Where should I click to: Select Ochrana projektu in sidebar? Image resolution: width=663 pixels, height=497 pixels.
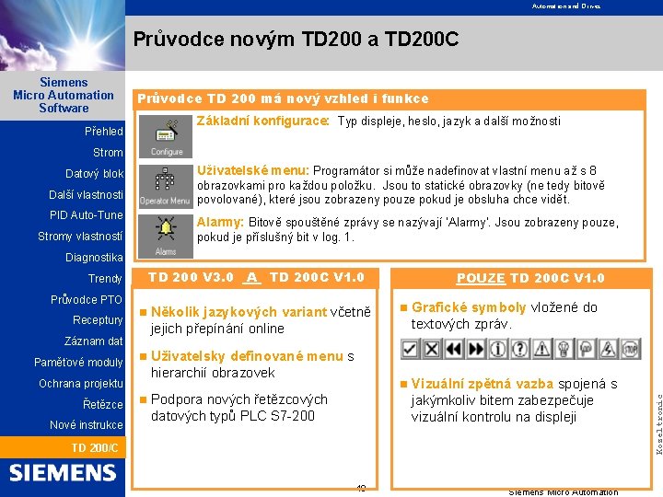pos(81,383)
